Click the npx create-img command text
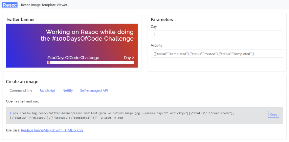 pyautogui.click(x=122, y=115)
